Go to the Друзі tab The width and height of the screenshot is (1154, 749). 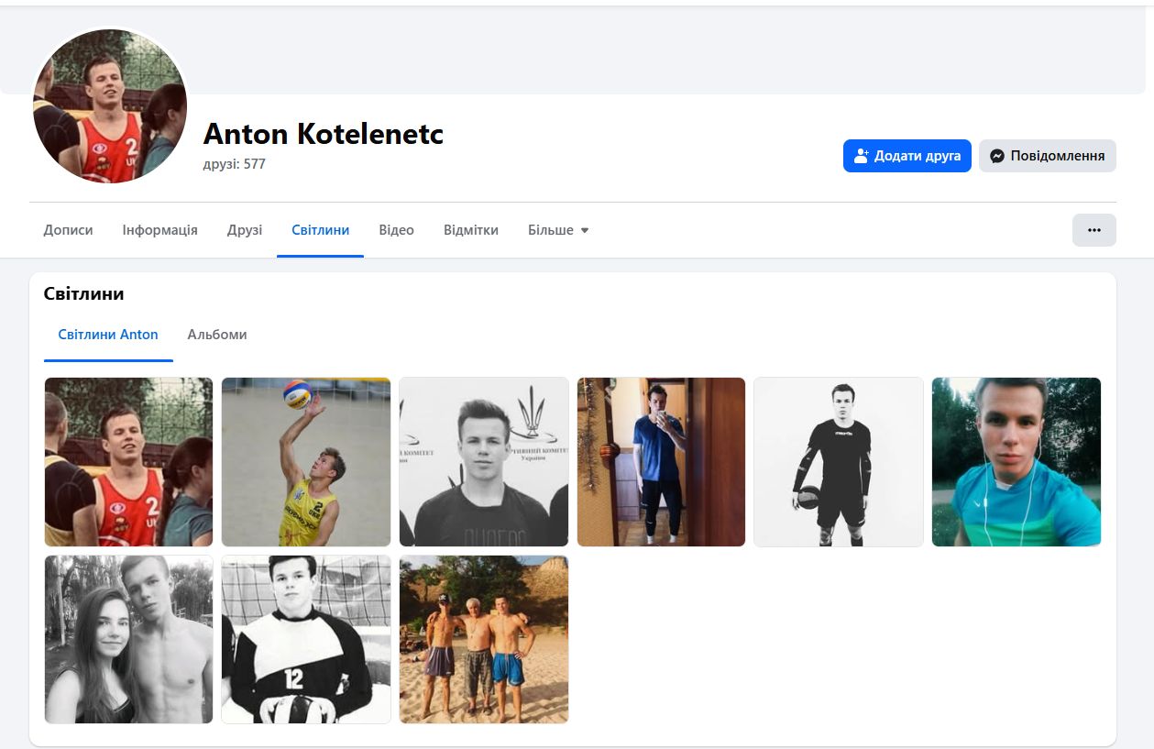[x=245, y=230]
